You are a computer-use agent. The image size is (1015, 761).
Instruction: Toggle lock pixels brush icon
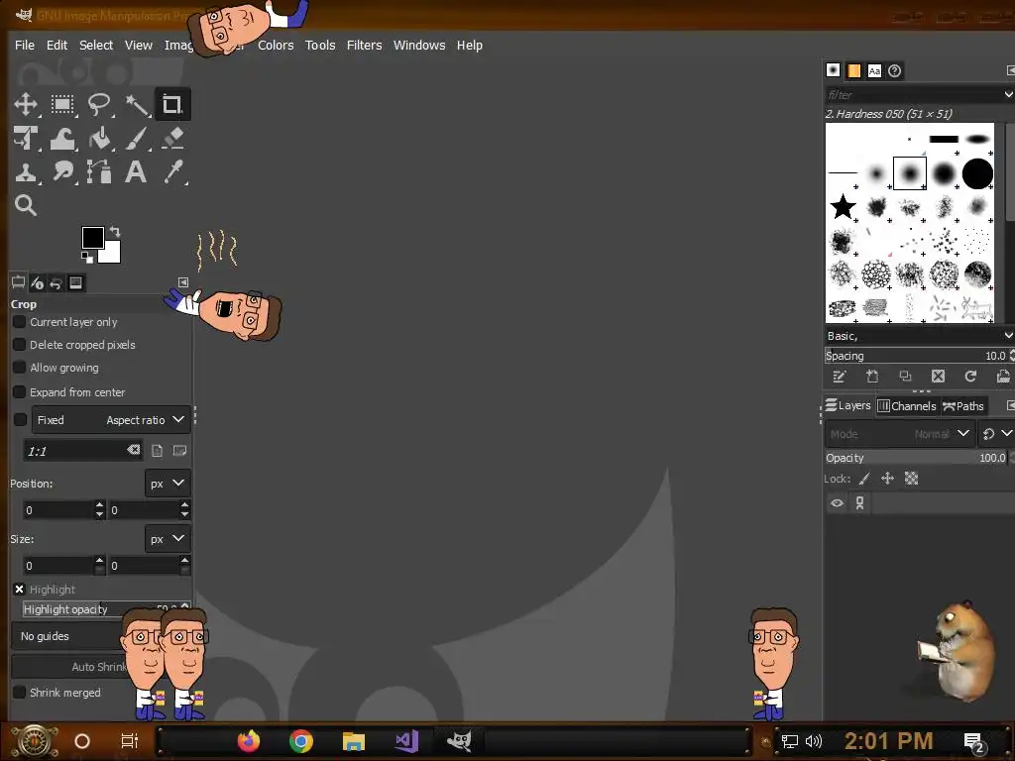pyautogui.click(x=864, y=479)
